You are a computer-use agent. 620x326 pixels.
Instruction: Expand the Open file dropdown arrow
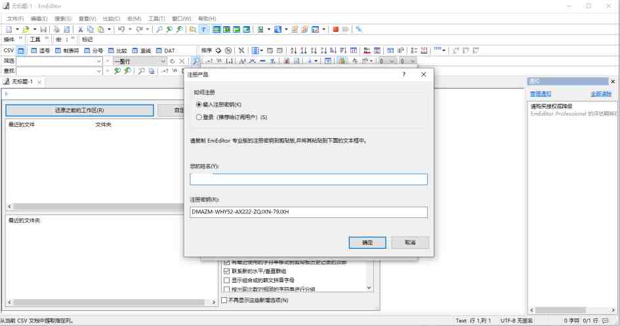[x=34, y=29]
